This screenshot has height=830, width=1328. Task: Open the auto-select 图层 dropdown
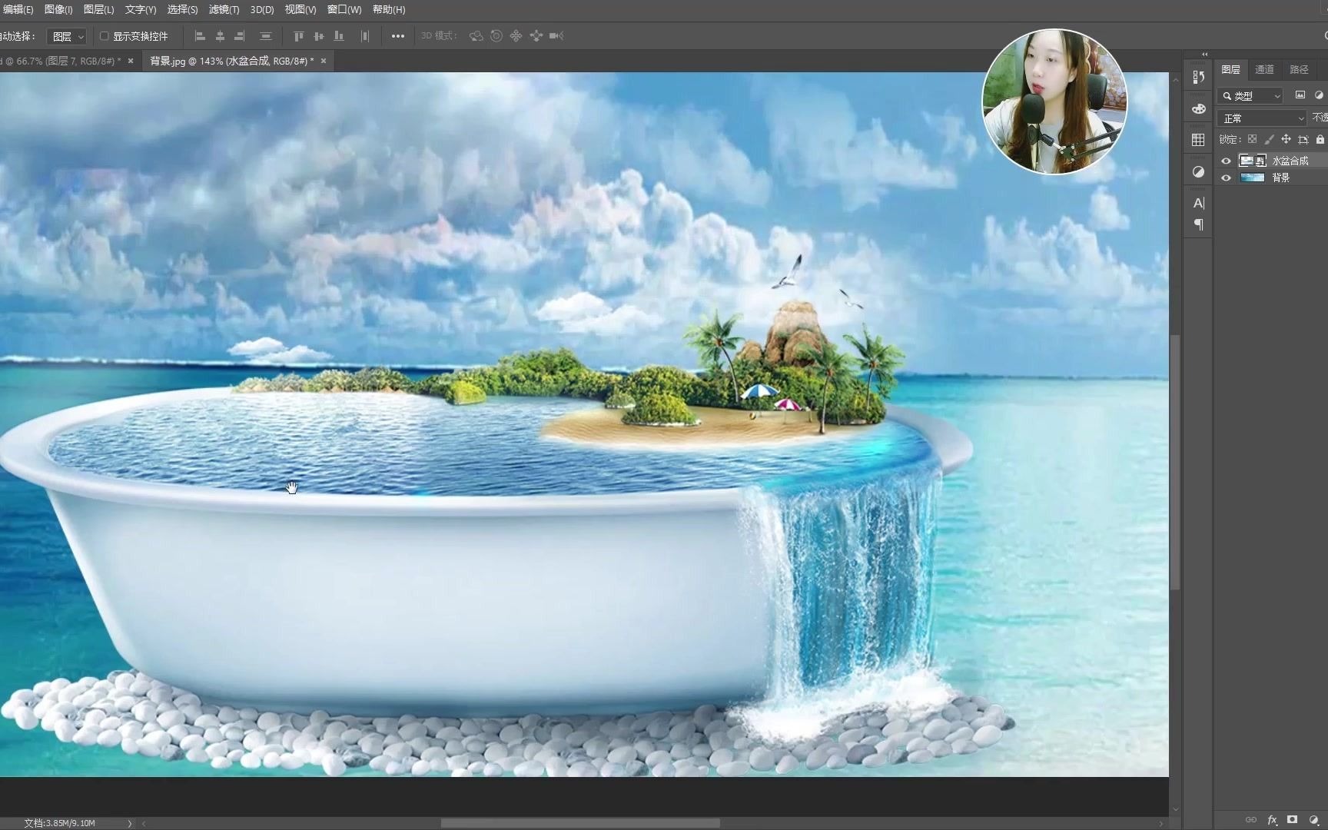[x=68, y=37]
